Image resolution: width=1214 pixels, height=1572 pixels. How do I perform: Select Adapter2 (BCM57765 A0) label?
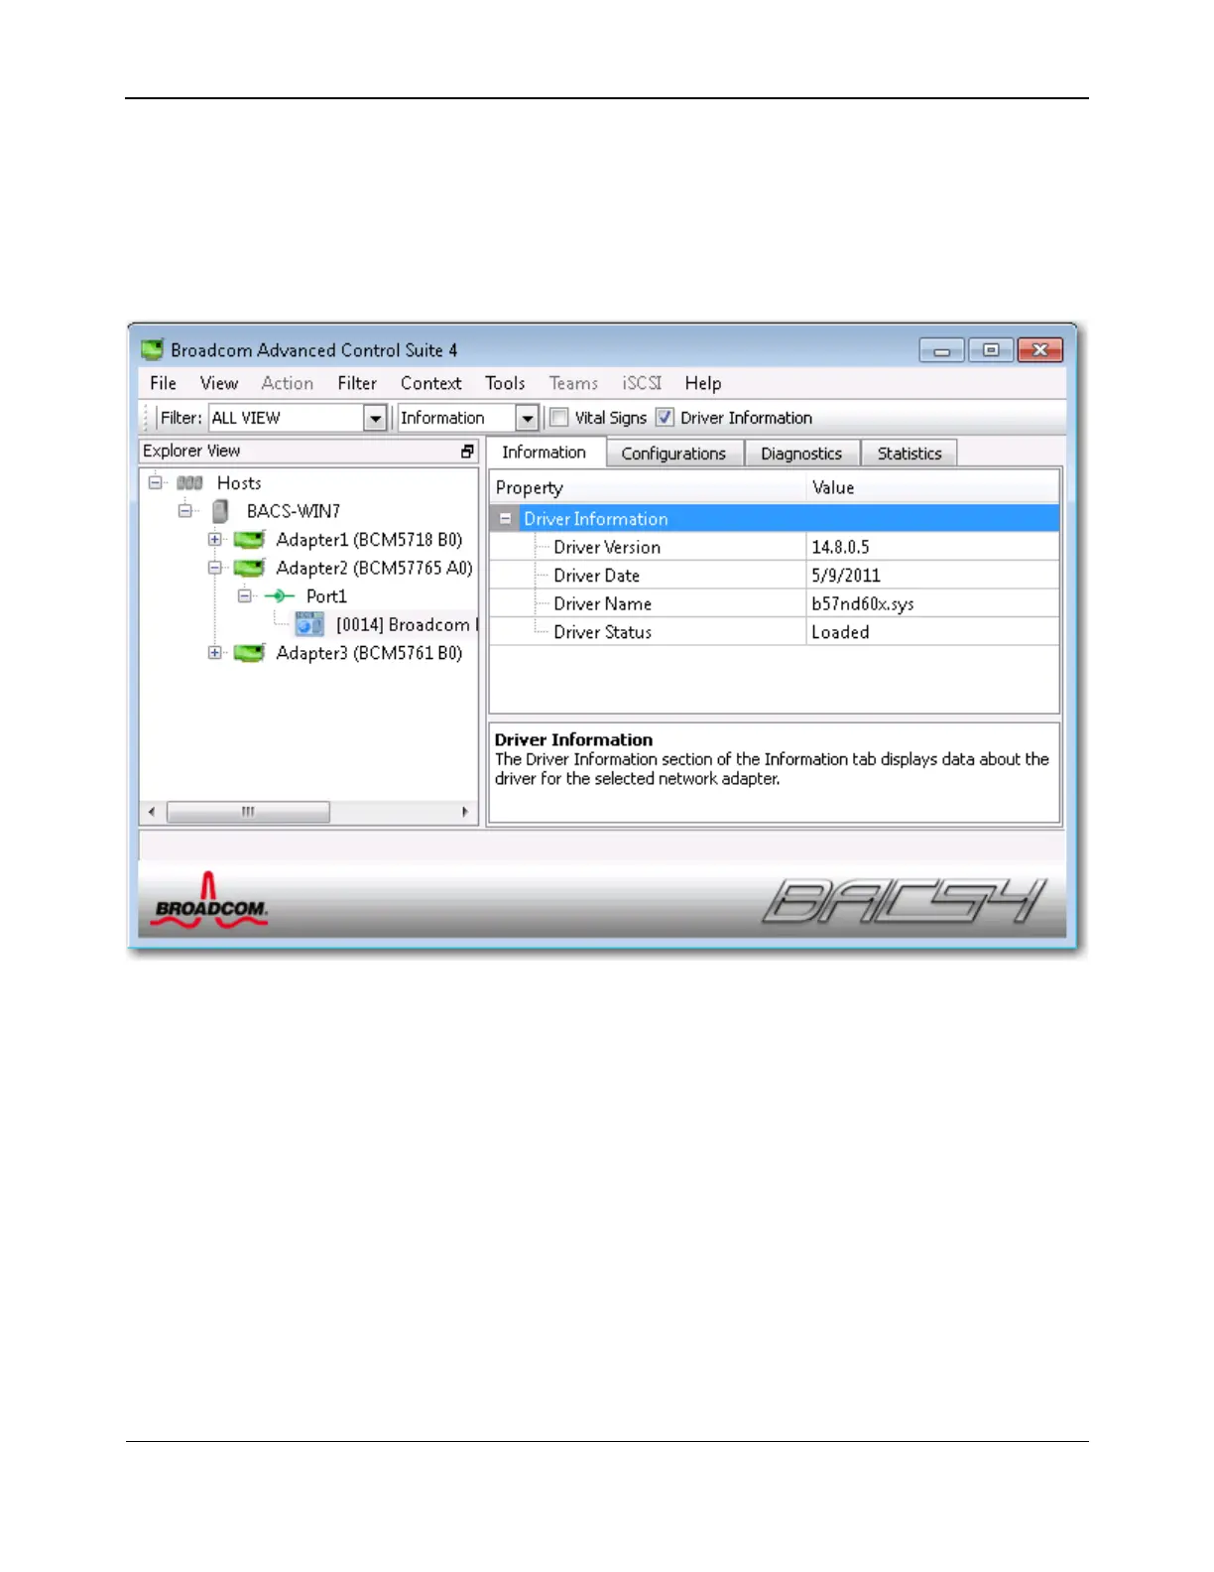[374, 568]
